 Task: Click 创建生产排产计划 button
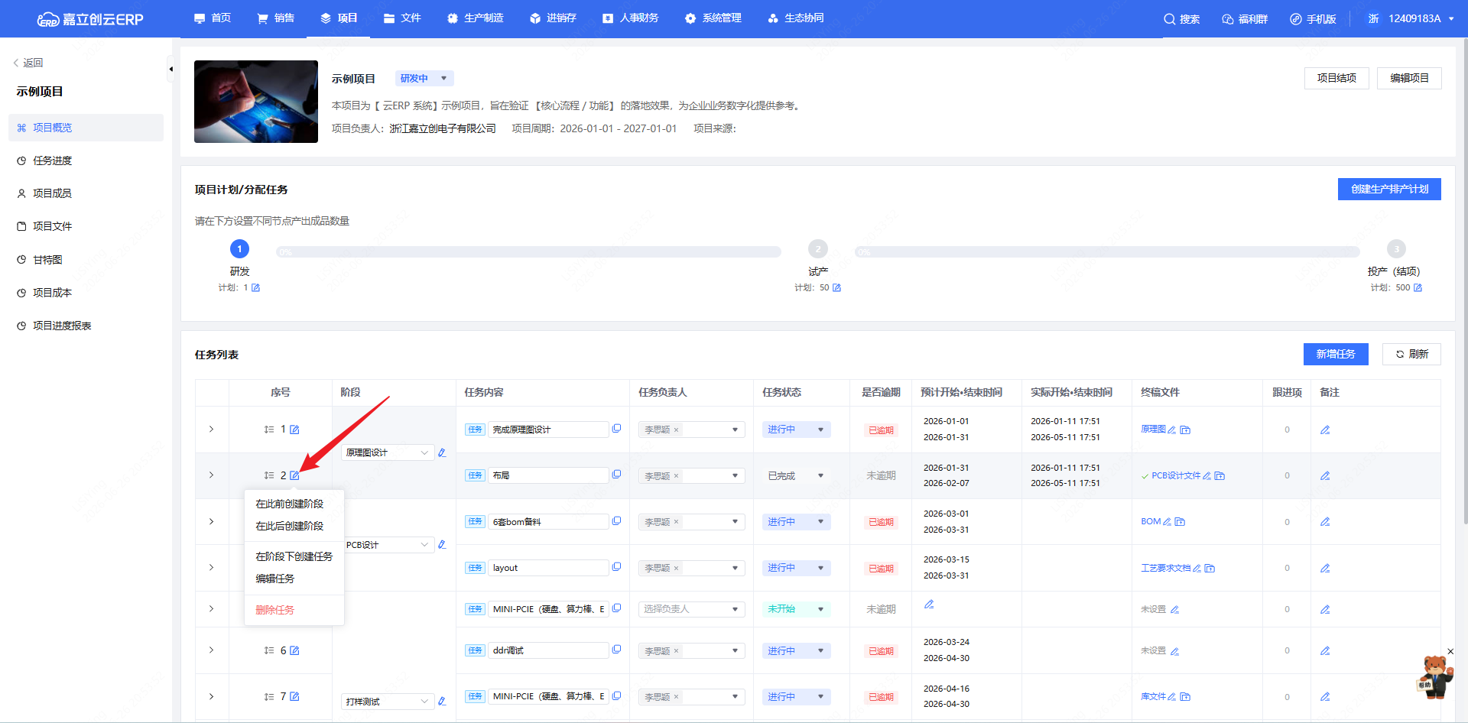tap(1389, 189)
